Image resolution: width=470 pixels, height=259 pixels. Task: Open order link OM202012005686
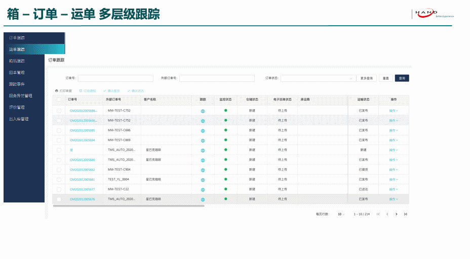click(82, 160)
